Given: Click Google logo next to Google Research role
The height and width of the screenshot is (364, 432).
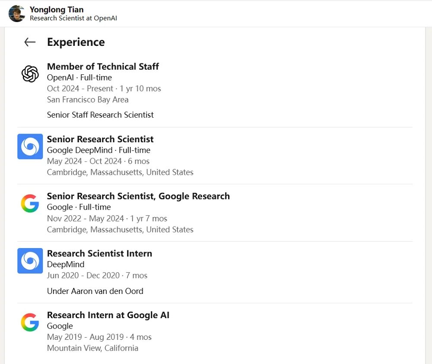Looking at the screenshot, I should click(x=30, y=204).
